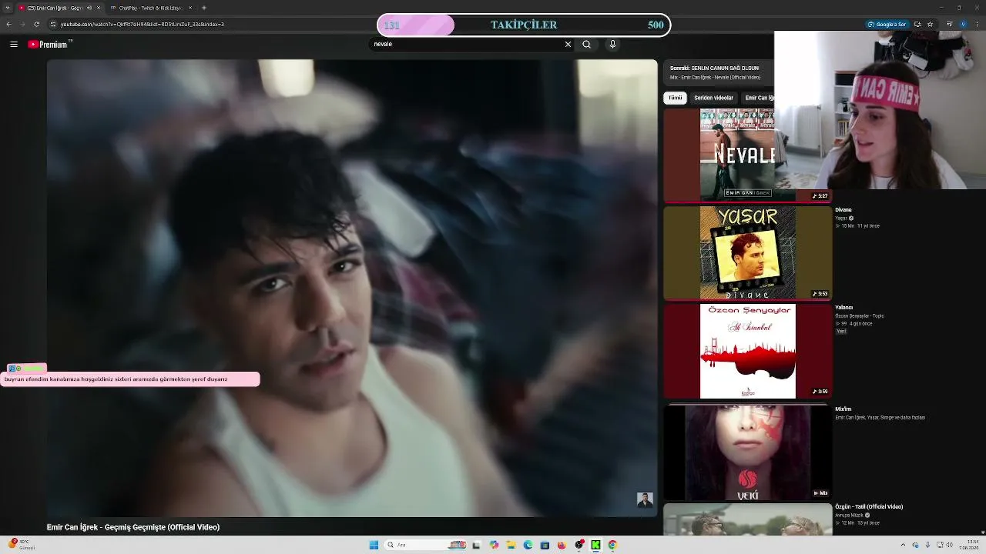The height and width of the screenshot is (554, 986).
Task: Go back with the browser back arrow
Action: (8, 24)
